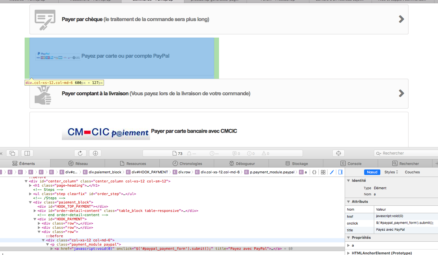Choose Payer comptant à la livraison option
Screen dimensions: 438x255
click(219, 94)
